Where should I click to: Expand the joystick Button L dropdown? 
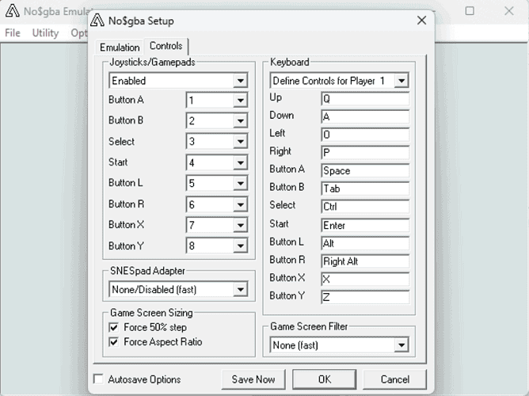click(x=217, y=183)
